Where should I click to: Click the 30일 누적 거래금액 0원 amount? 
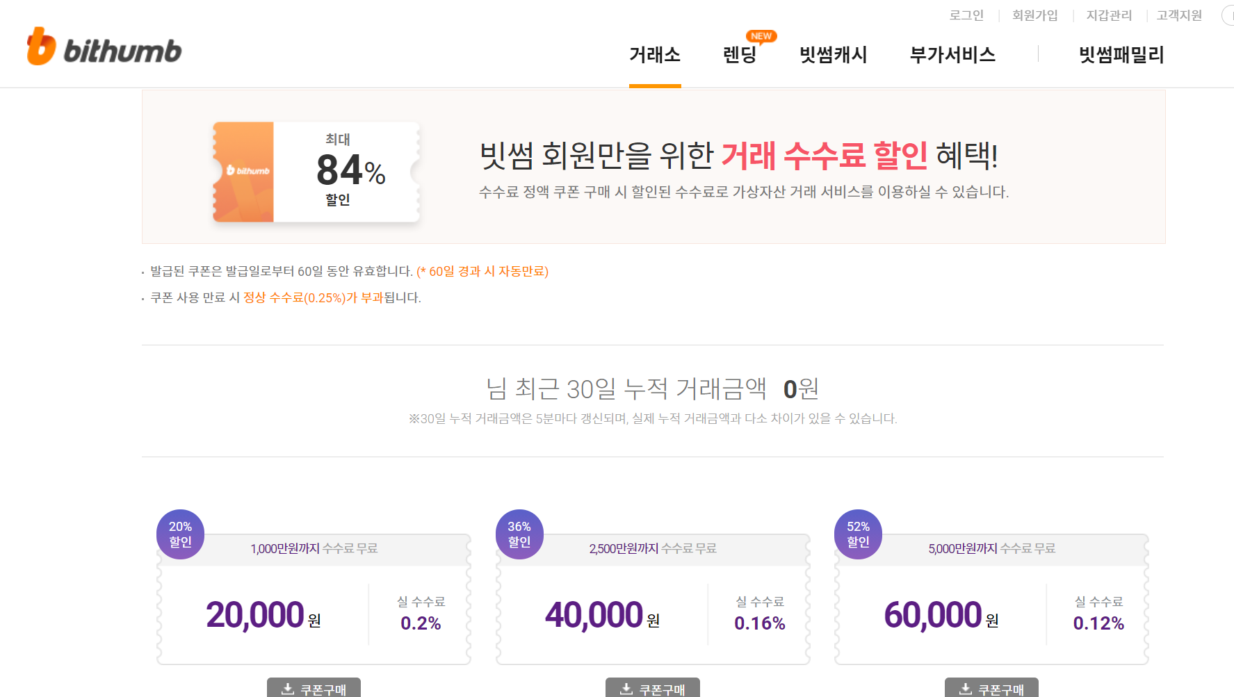pos(801,388)
